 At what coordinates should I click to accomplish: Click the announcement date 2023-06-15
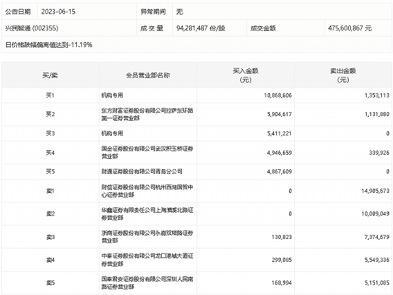[60, 11]
